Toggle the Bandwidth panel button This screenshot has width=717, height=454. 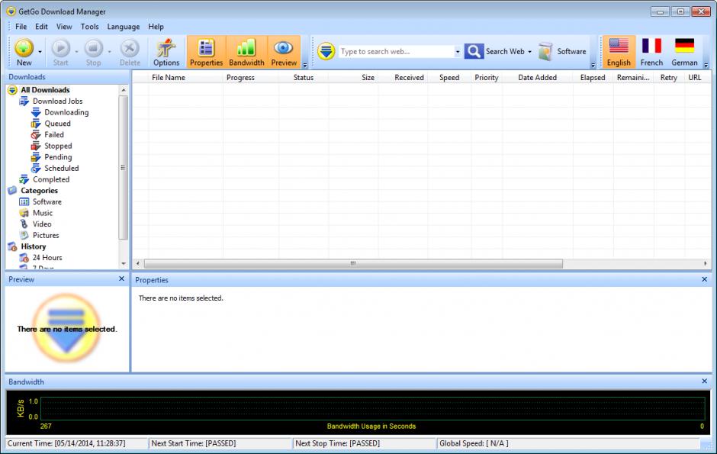[x=246, y=52]
